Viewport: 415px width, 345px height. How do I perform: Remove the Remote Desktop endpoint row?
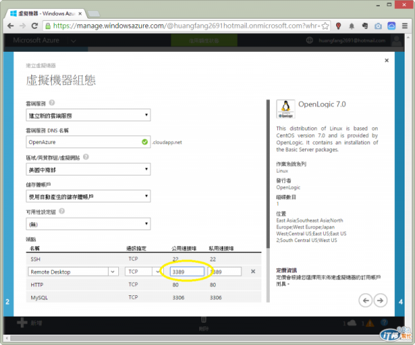(253, 272)
